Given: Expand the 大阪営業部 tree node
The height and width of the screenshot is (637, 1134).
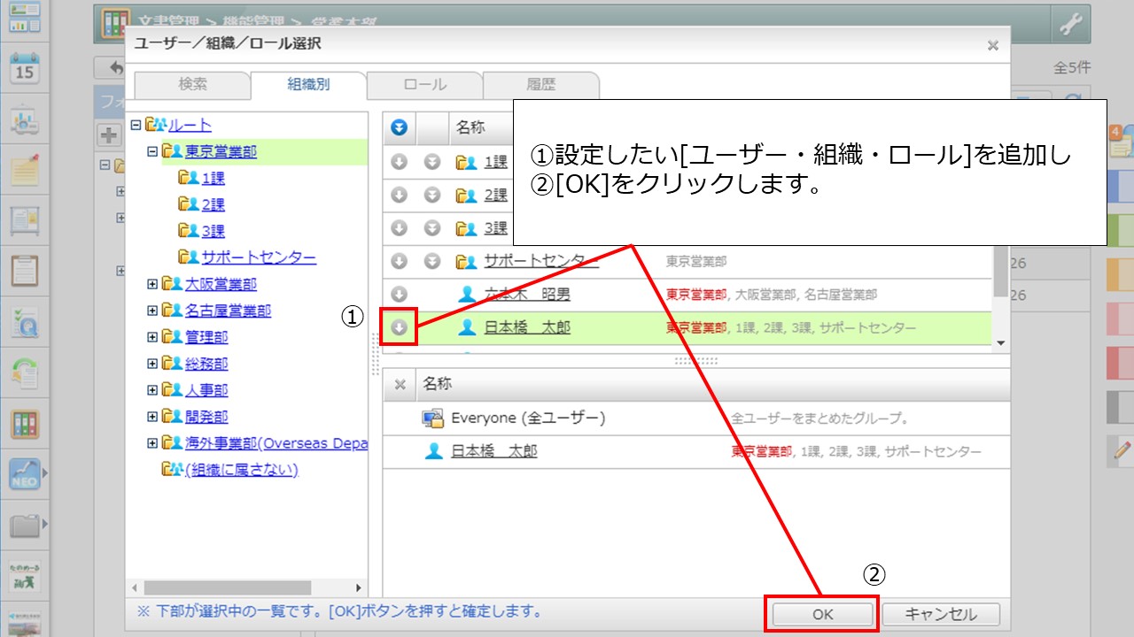Looking at the screenshot, I should click(153, 285).
